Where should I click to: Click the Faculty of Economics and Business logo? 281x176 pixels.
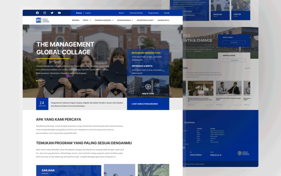coord(43,20)
